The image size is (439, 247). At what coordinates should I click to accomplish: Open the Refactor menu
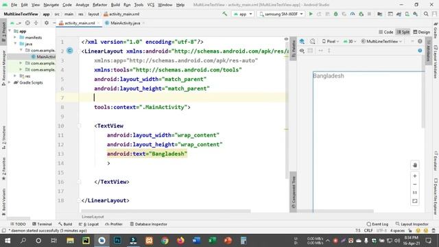pyautogui.click(x=99, y=5)
